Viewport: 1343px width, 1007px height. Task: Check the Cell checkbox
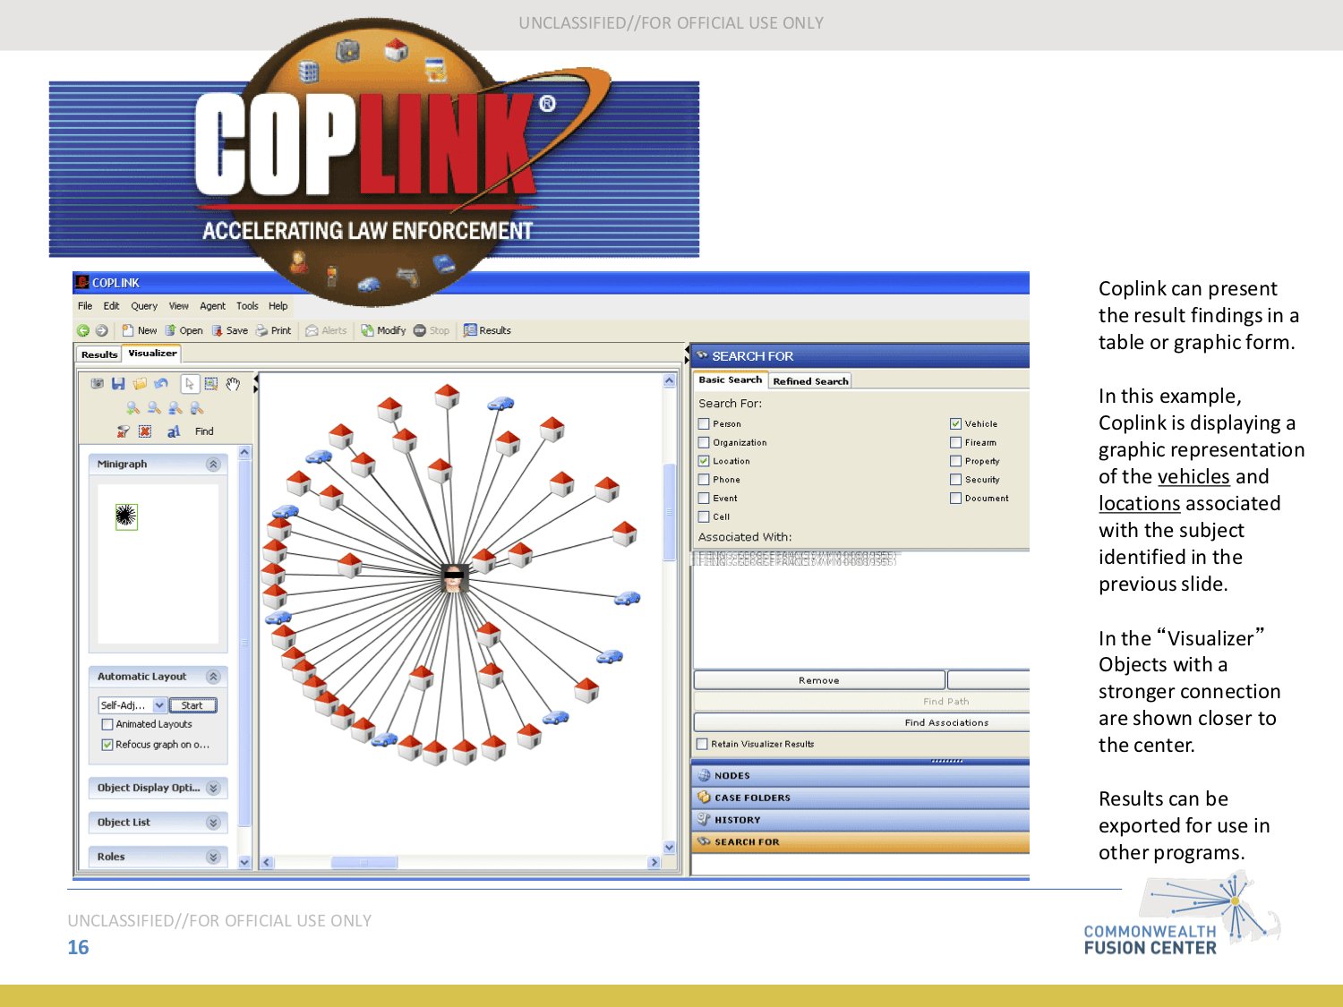(x=704, y=516)
